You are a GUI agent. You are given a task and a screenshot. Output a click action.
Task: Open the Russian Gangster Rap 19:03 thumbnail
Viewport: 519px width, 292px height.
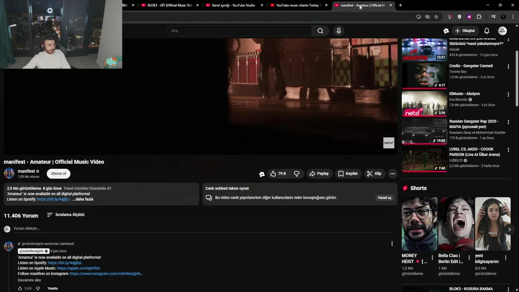[424, 131]
